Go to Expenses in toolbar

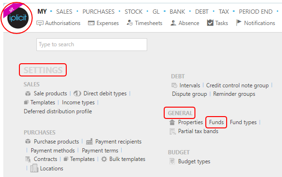click(x=107, y=23)
